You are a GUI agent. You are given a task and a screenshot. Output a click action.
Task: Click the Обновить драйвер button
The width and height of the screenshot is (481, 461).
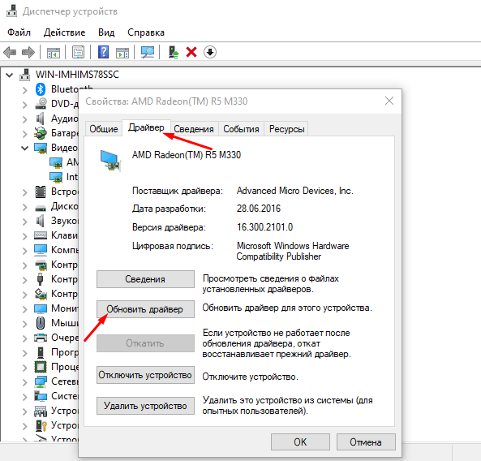click(145, 309)
